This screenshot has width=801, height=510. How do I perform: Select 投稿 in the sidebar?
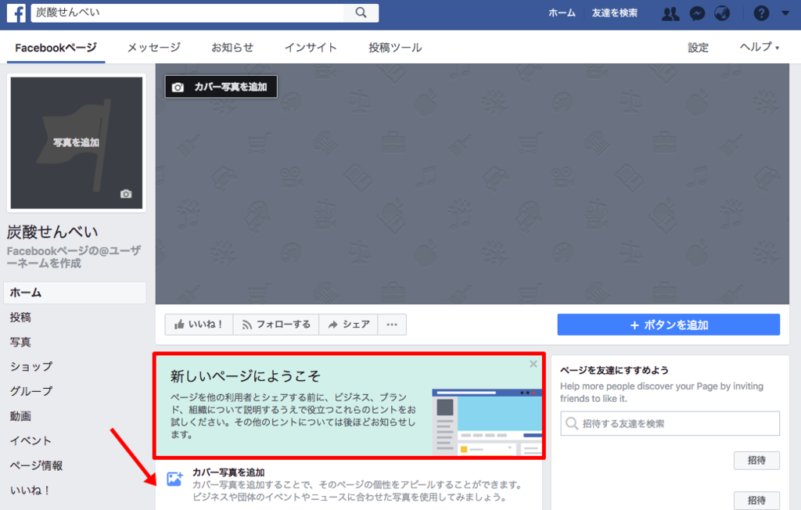click(x=20, y=318)
